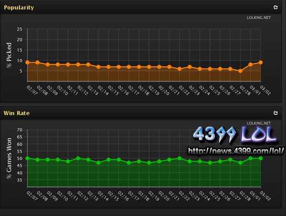Viewport: 286px width, 216px height.
Task: Select the 02/28 Win Rate data point
Action: (240, 163)
